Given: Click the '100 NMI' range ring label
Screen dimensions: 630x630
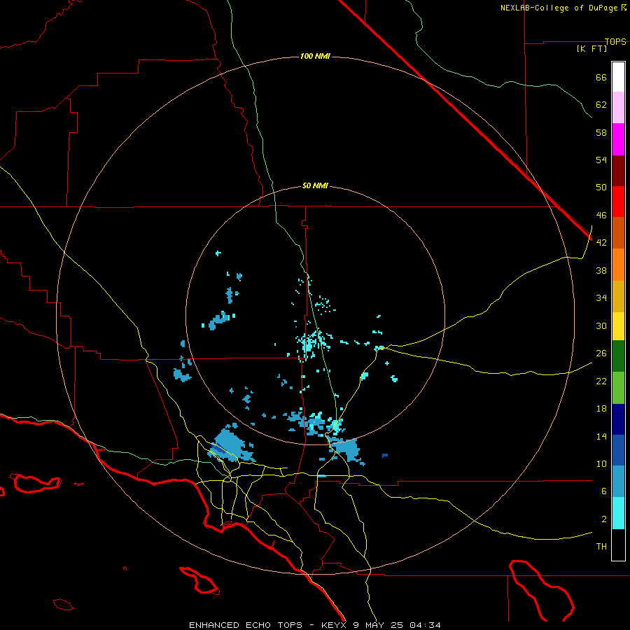Looking at the screenshot, I should pos(315,56).
